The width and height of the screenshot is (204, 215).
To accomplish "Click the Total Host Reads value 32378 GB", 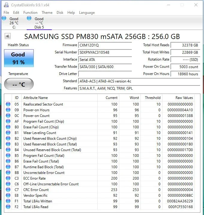I will pyautogui.click(x=185, y=45).
